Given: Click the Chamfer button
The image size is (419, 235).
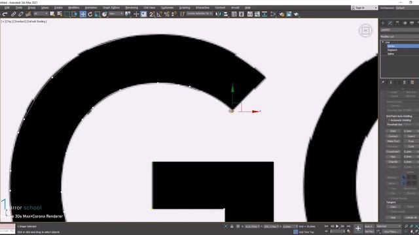Looking at the screenshot, I should [x=393, y=162].
